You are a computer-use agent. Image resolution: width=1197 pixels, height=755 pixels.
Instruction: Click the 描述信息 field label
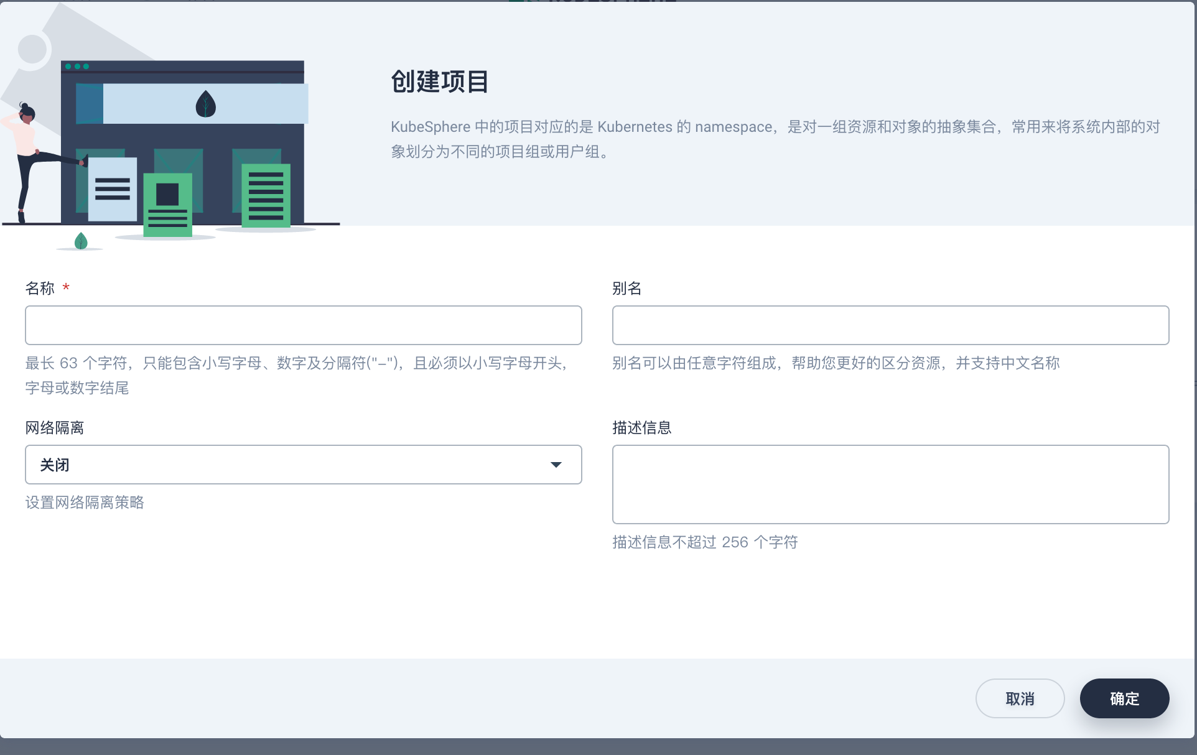[x=642, y=428]
